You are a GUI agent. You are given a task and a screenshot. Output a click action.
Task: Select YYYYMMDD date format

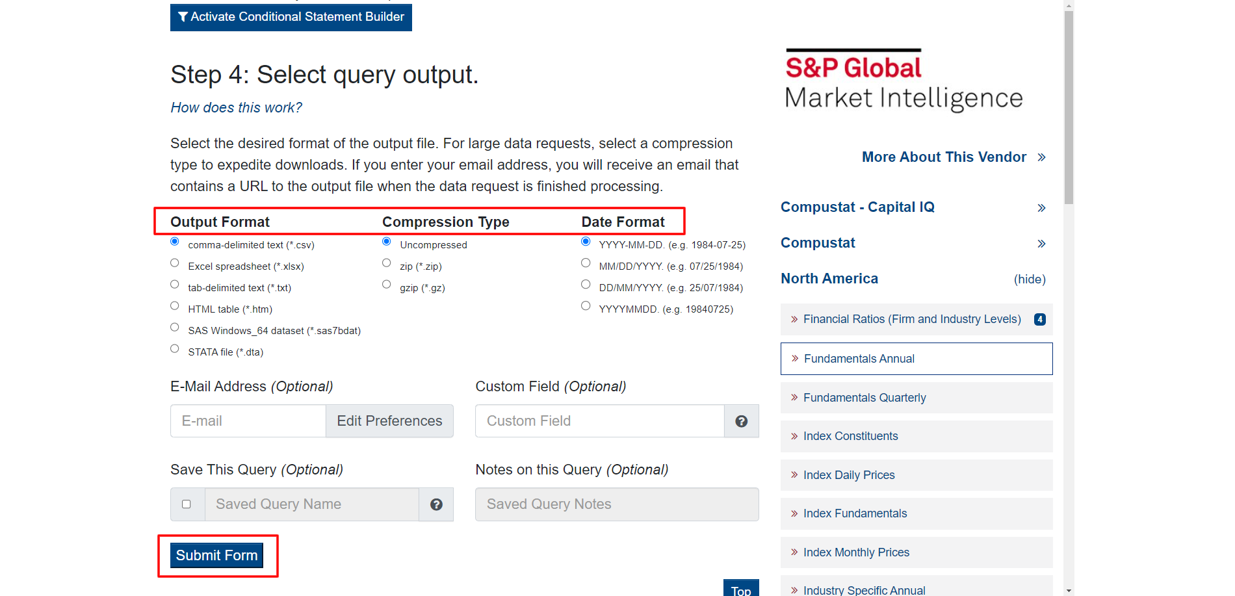(586, 306)
